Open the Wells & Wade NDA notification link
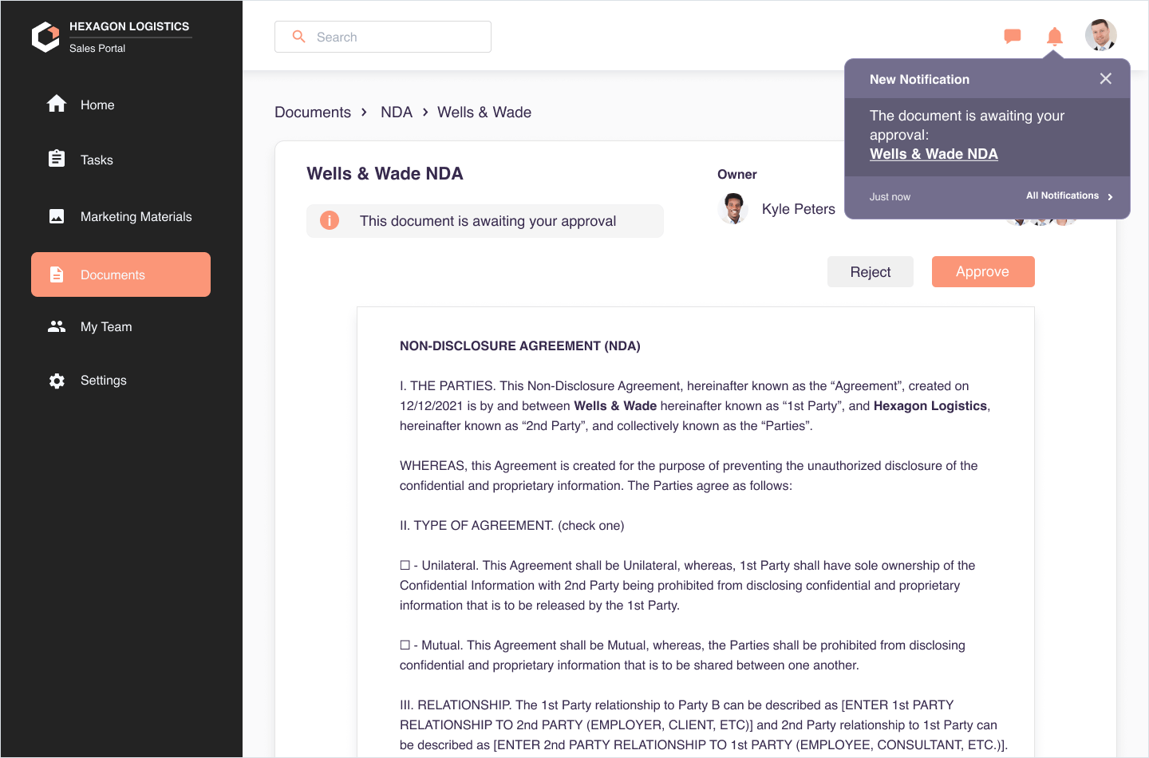Viewport: 1149px width, 758px height. pyautogui.click(x=934, y=154)
